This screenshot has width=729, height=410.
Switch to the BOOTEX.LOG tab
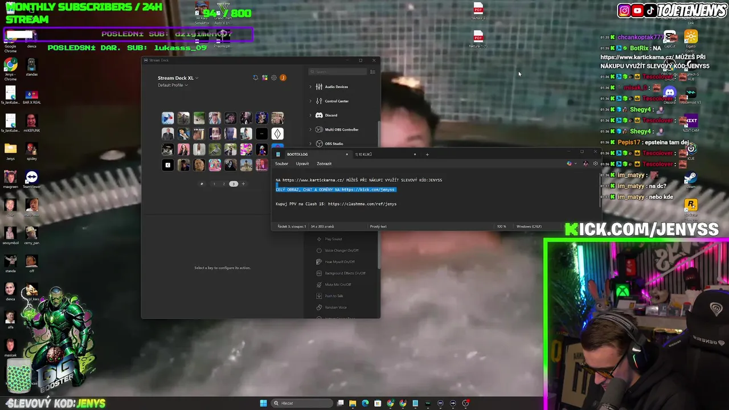[x=312, y=154]
